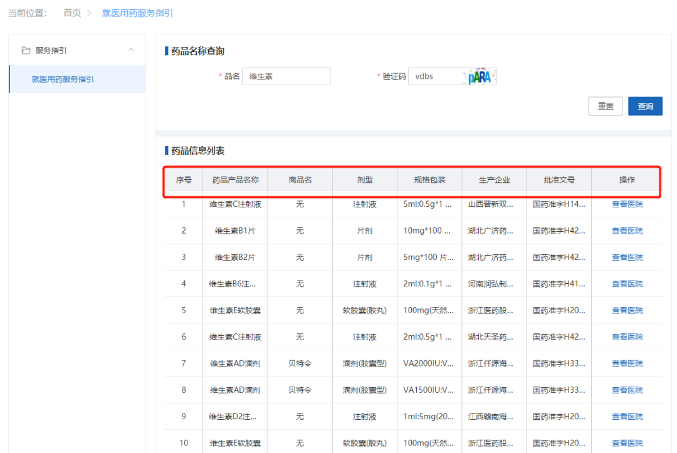
Task: Open 查看医院 for 维生素C注射液 in row 1
Action: 627,204
